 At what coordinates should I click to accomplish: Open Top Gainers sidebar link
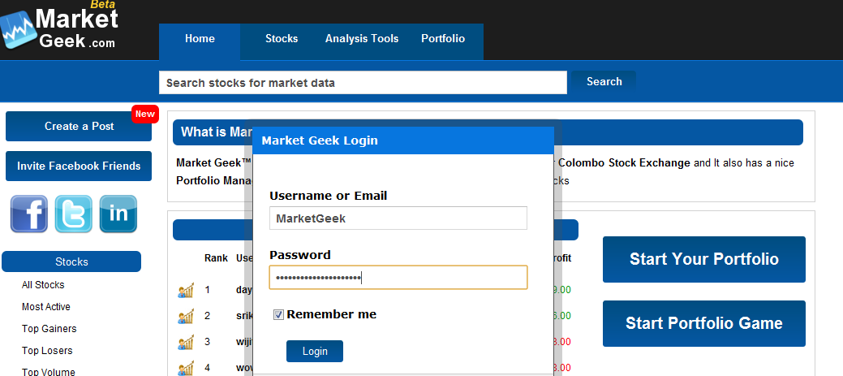[x=49, y=329]
